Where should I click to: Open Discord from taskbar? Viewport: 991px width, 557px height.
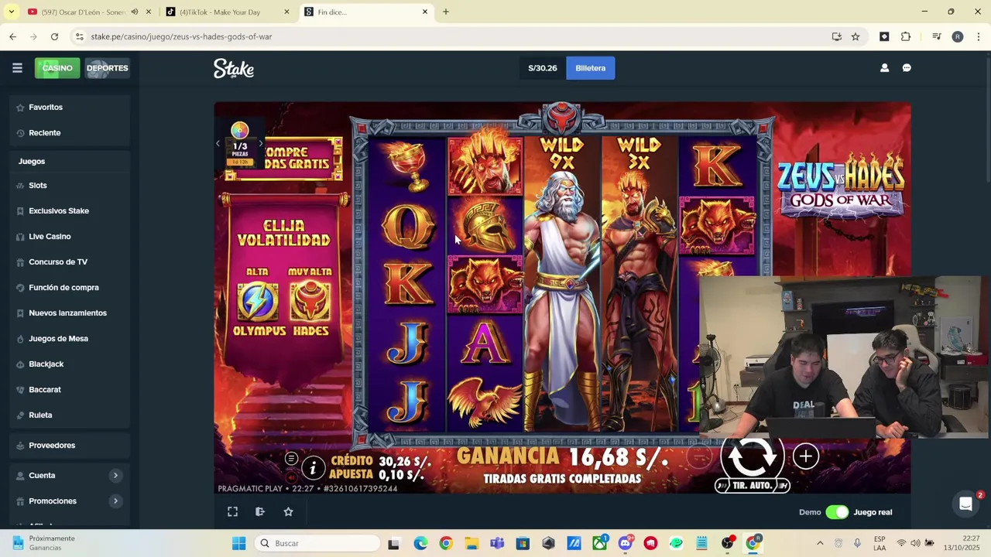pos(626,543)
